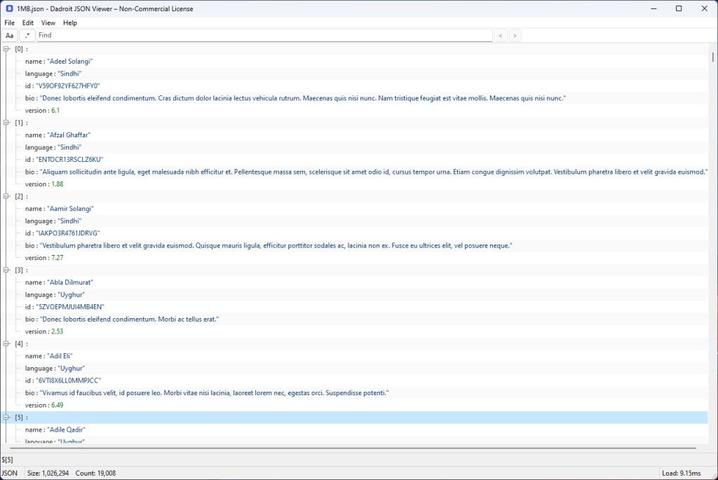Screen dimensions: 718x480
Task: Collapse the [3] node
Action: click(6, 270)
